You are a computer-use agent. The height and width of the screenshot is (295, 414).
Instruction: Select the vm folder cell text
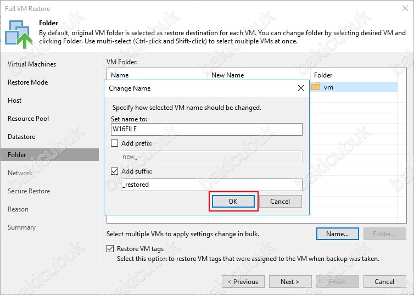point(328,87)
